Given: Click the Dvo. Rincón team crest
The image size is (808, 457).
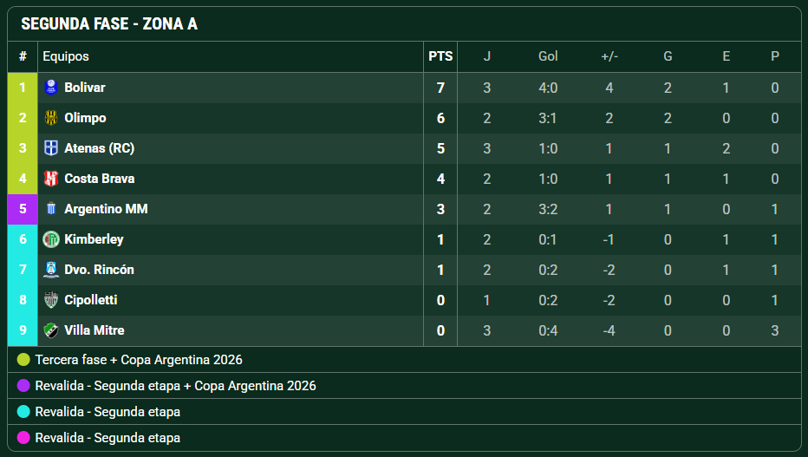Looking at the screenshot, I should pos(51,270).
